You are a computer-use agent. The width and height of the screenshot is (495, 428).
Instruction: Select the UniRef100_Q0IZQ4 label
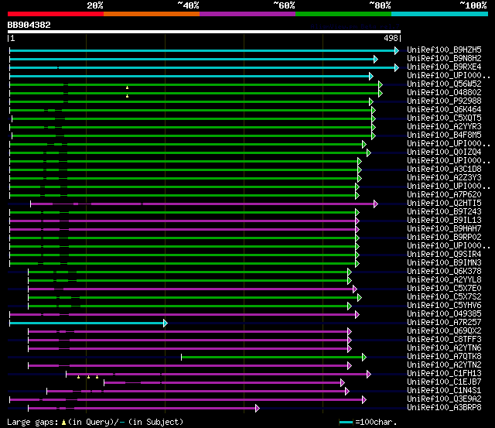[x=444, y=152]
